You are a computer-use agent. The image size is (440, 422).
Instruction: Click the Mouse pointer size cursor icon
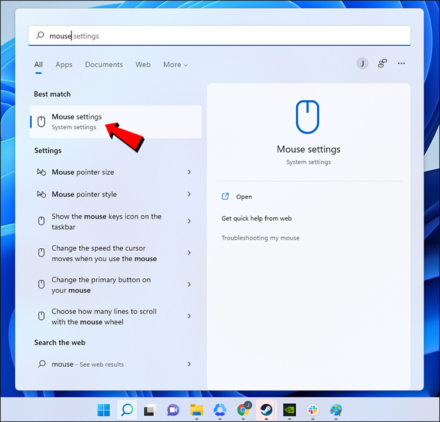pyautogui.click(x=42, y=172)
